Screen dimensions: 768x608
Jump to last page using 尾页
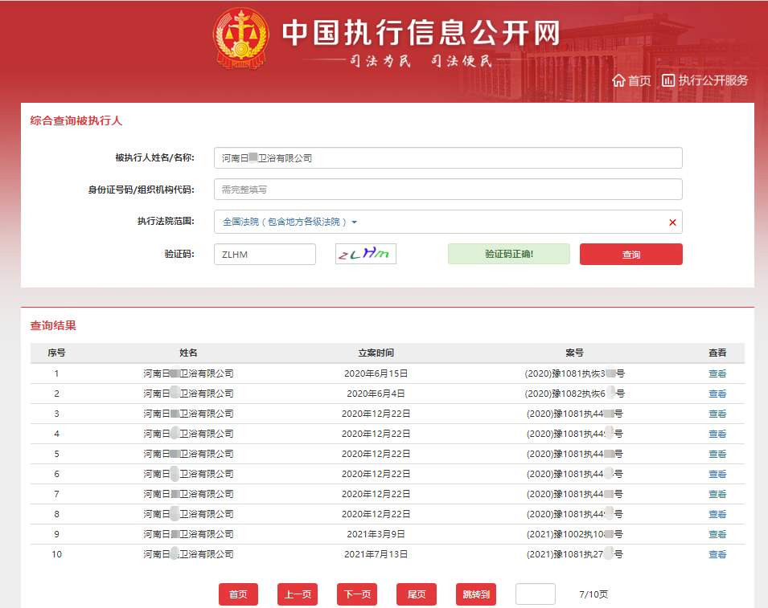[415, 594]
